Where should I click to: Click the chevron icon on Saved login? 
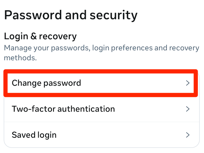click(x=188, y=135)
